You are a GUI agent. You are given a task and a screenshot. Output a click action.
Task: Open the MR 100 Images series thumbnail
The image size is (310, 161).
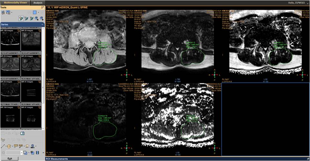10,39
